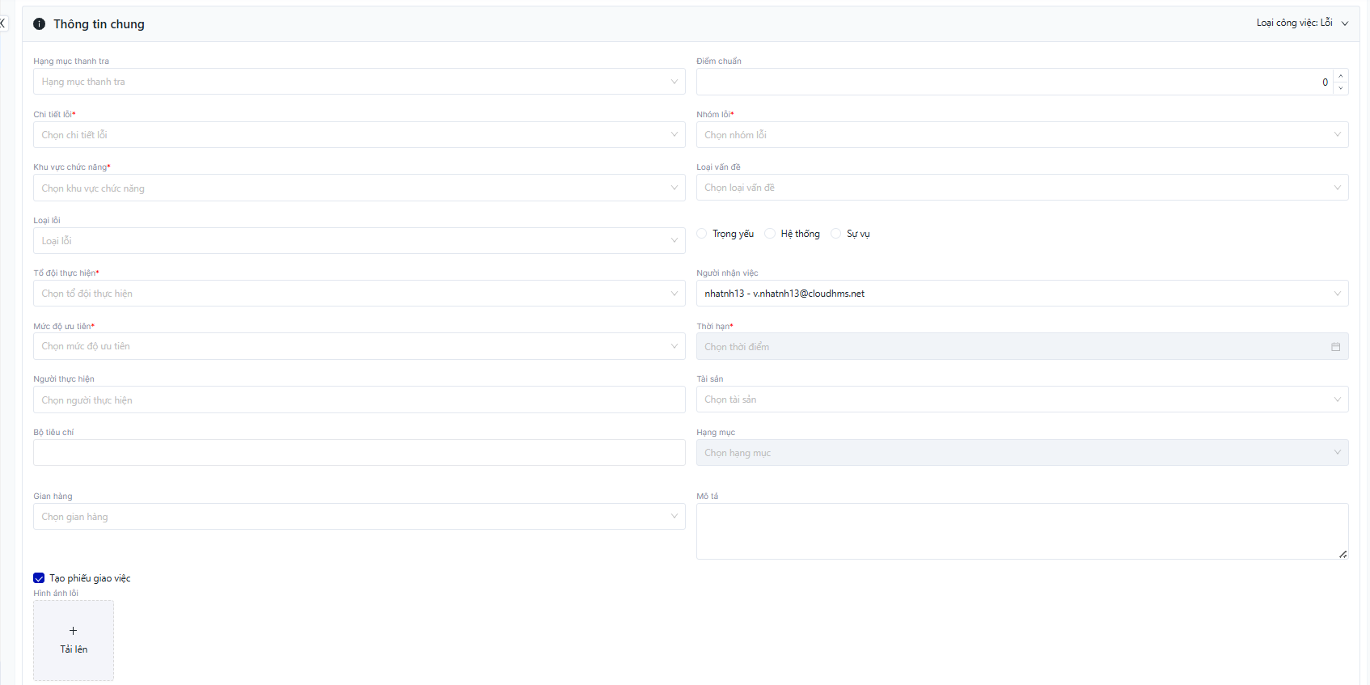Screen dimensions: 1370x685
Task: Decrease Điểm chuẩn with down arrow
Action: (1340, 88)
